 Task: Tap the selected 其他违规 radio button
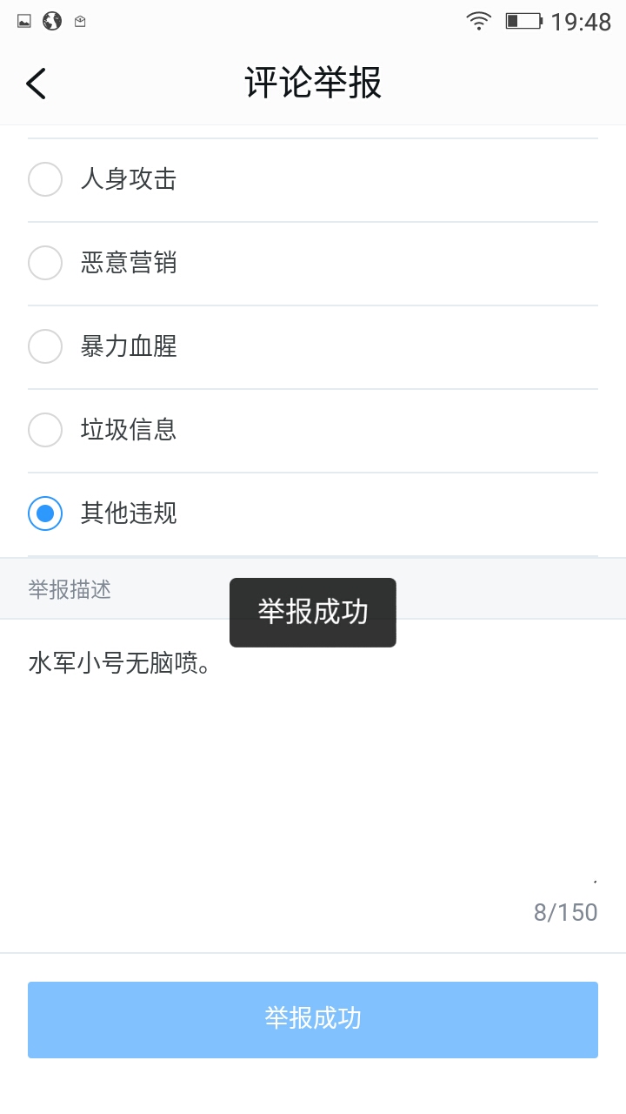click(x=45, y=513)
